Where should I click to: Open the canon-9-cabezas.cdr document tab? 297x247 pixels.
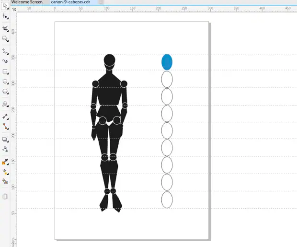coord(70,2)
